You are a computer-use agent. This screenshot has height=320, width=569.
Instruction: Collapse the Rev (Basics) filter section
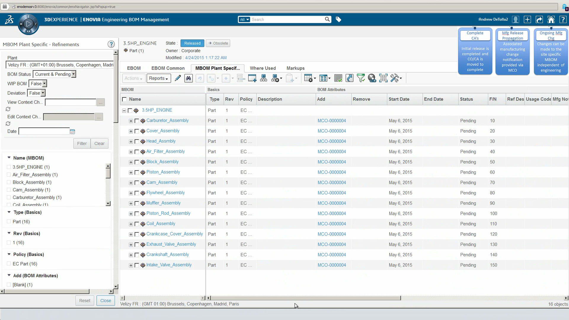[9, 233]
